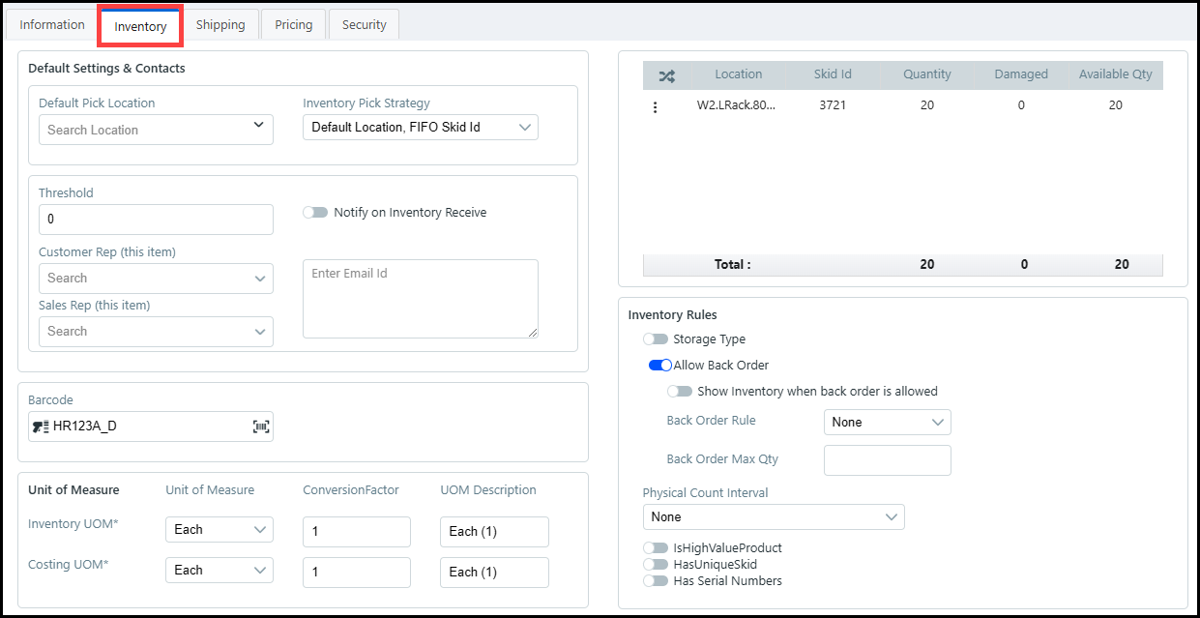Enable the IsHighValueProduct switch
Screen dimensions: 1200x618
[656, 548]
